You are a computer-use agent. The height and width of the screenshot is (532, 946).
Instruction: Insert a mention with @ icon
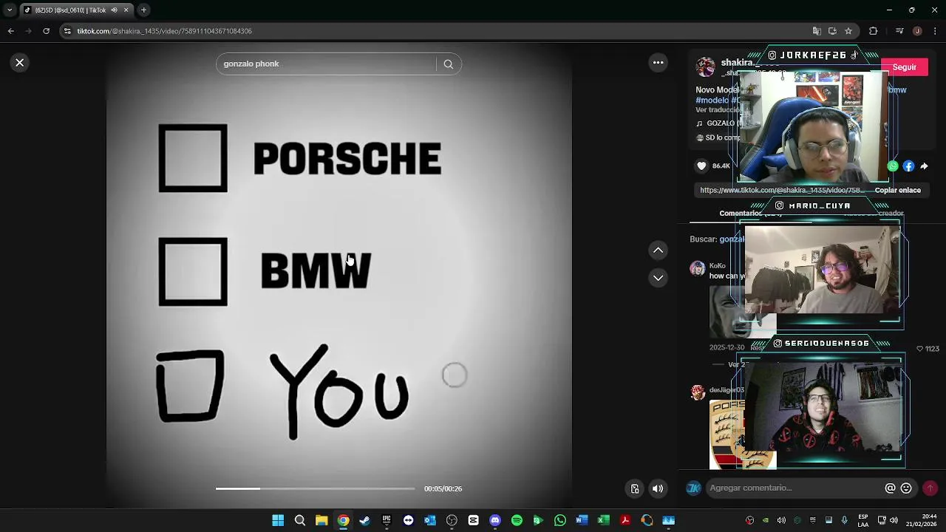890,488
